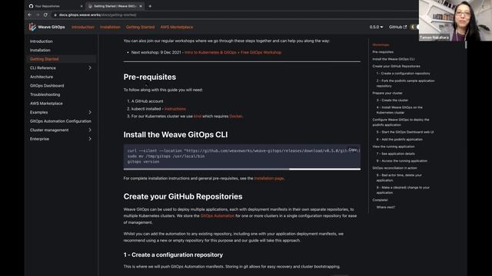Jump to Create your GitHub Repositories in contents

397,67
